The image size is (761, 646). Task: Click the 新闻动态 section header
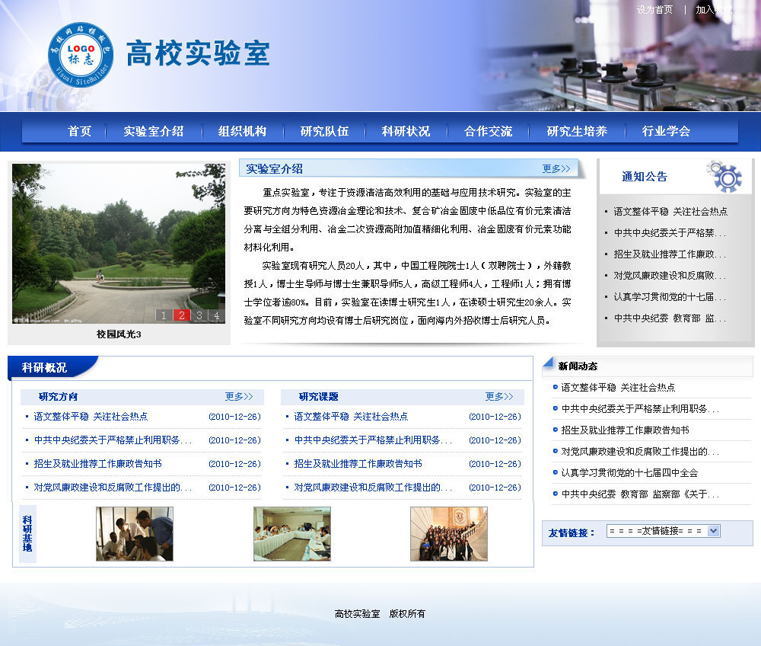[578, 366]
